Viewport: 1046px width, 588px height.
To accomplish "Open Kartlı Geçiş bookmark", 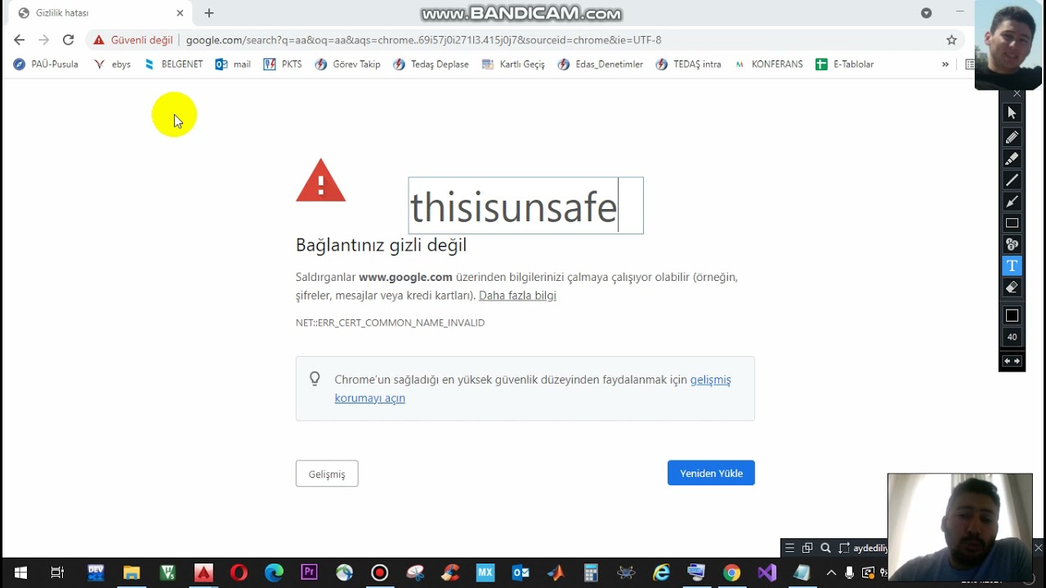I will tap(513, 65).
